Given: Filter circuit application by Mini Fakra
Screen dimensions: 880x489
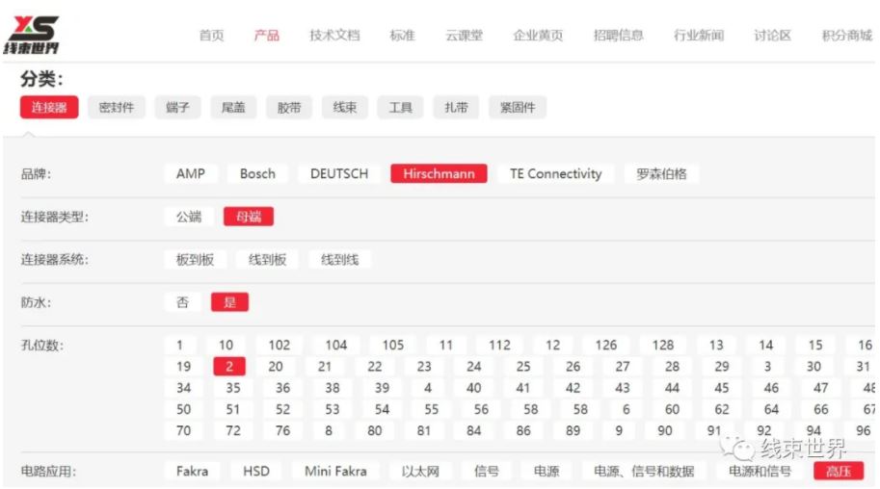Looking at the screenshot, I should (x=336, y=472).
